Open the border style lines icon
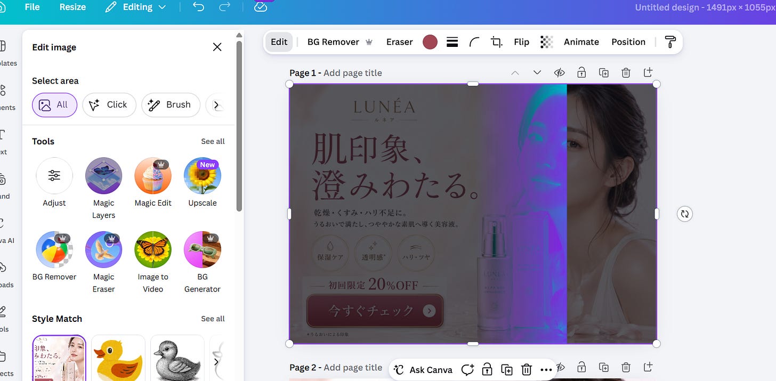This screenshot has width=776, height=381. click(x=452, y=42)
